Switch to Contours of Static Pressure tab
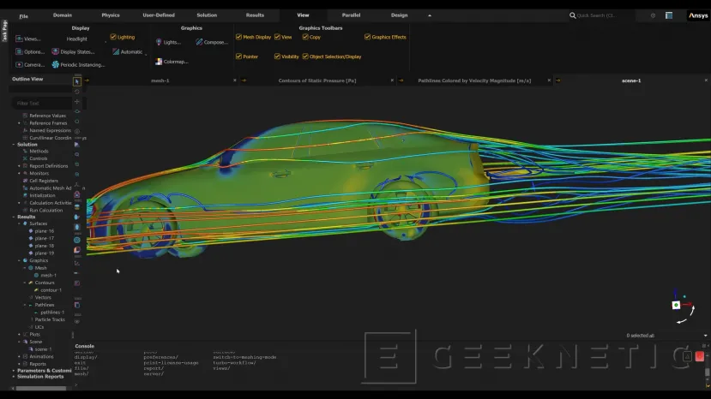The width and height of the screenshot is (711, 399). pyautogui.click(x=317, y=80)
